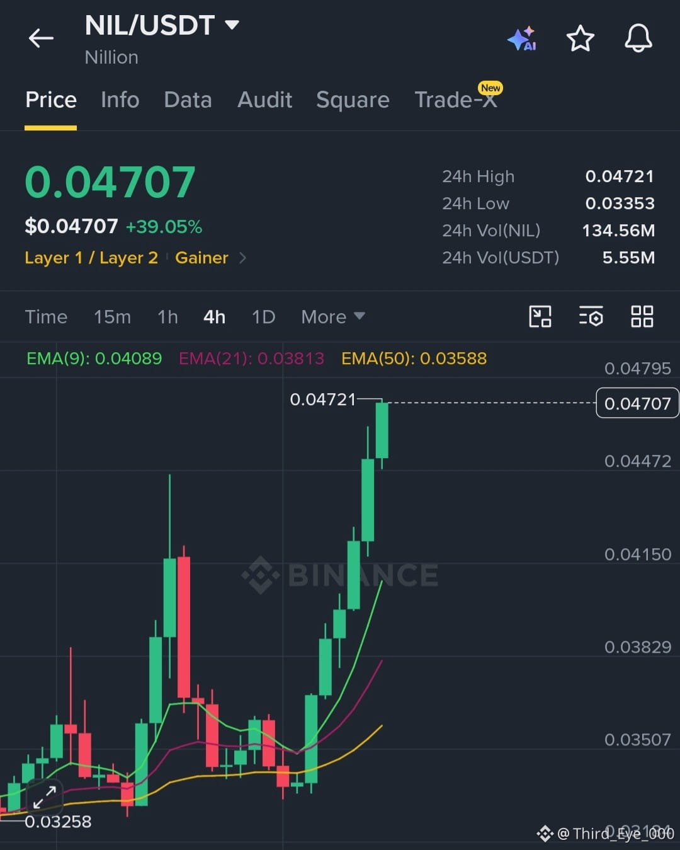Screen dimensions: 680x850
Task: Click the $0.04707 USD price text
Action: (71, 226)
